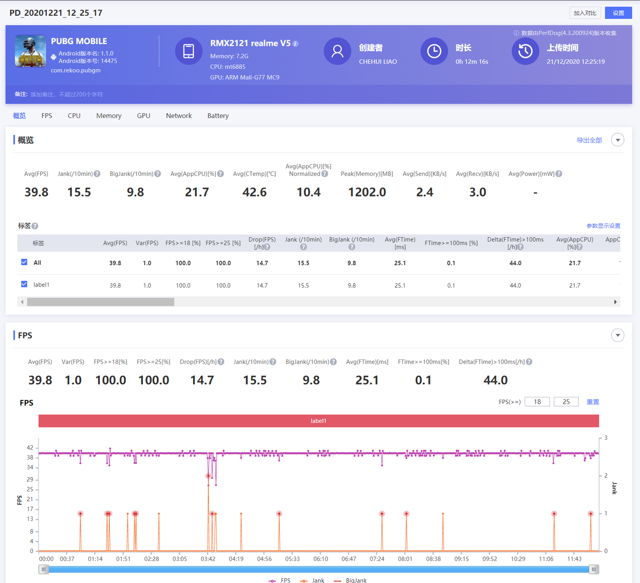Viewport: 640px width, 583px height.
Task: Collapse the FPS section panel
Action: (618, 335)
